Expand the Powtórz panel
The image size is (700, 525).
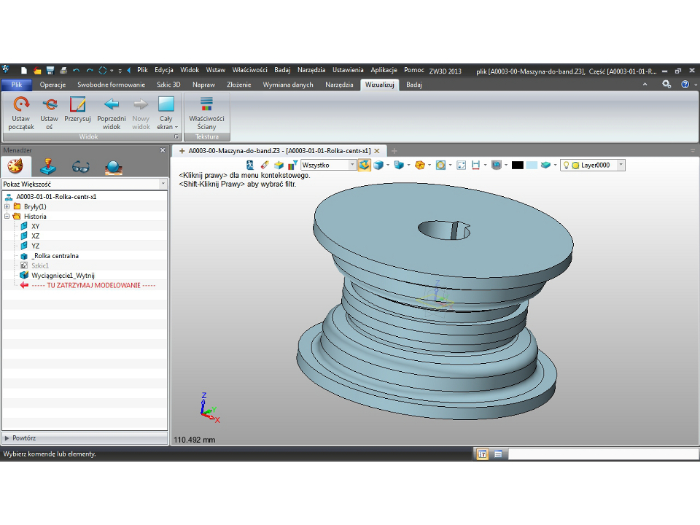7,438
